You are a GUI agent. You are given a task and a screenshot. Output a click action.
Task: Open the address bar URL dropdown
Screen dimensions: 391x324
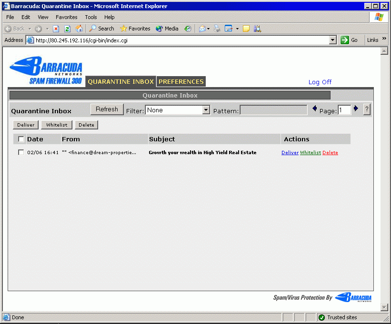(333, 40)
